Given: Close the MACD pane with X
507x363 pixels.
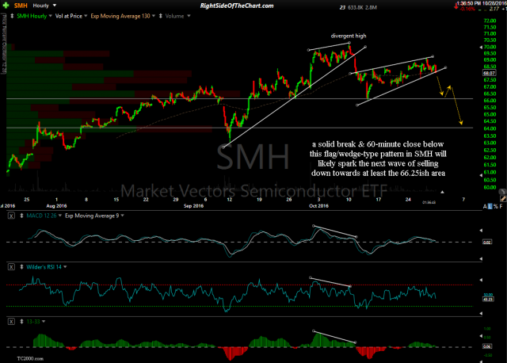Looking at the screenshot, I should pos(11,216).
